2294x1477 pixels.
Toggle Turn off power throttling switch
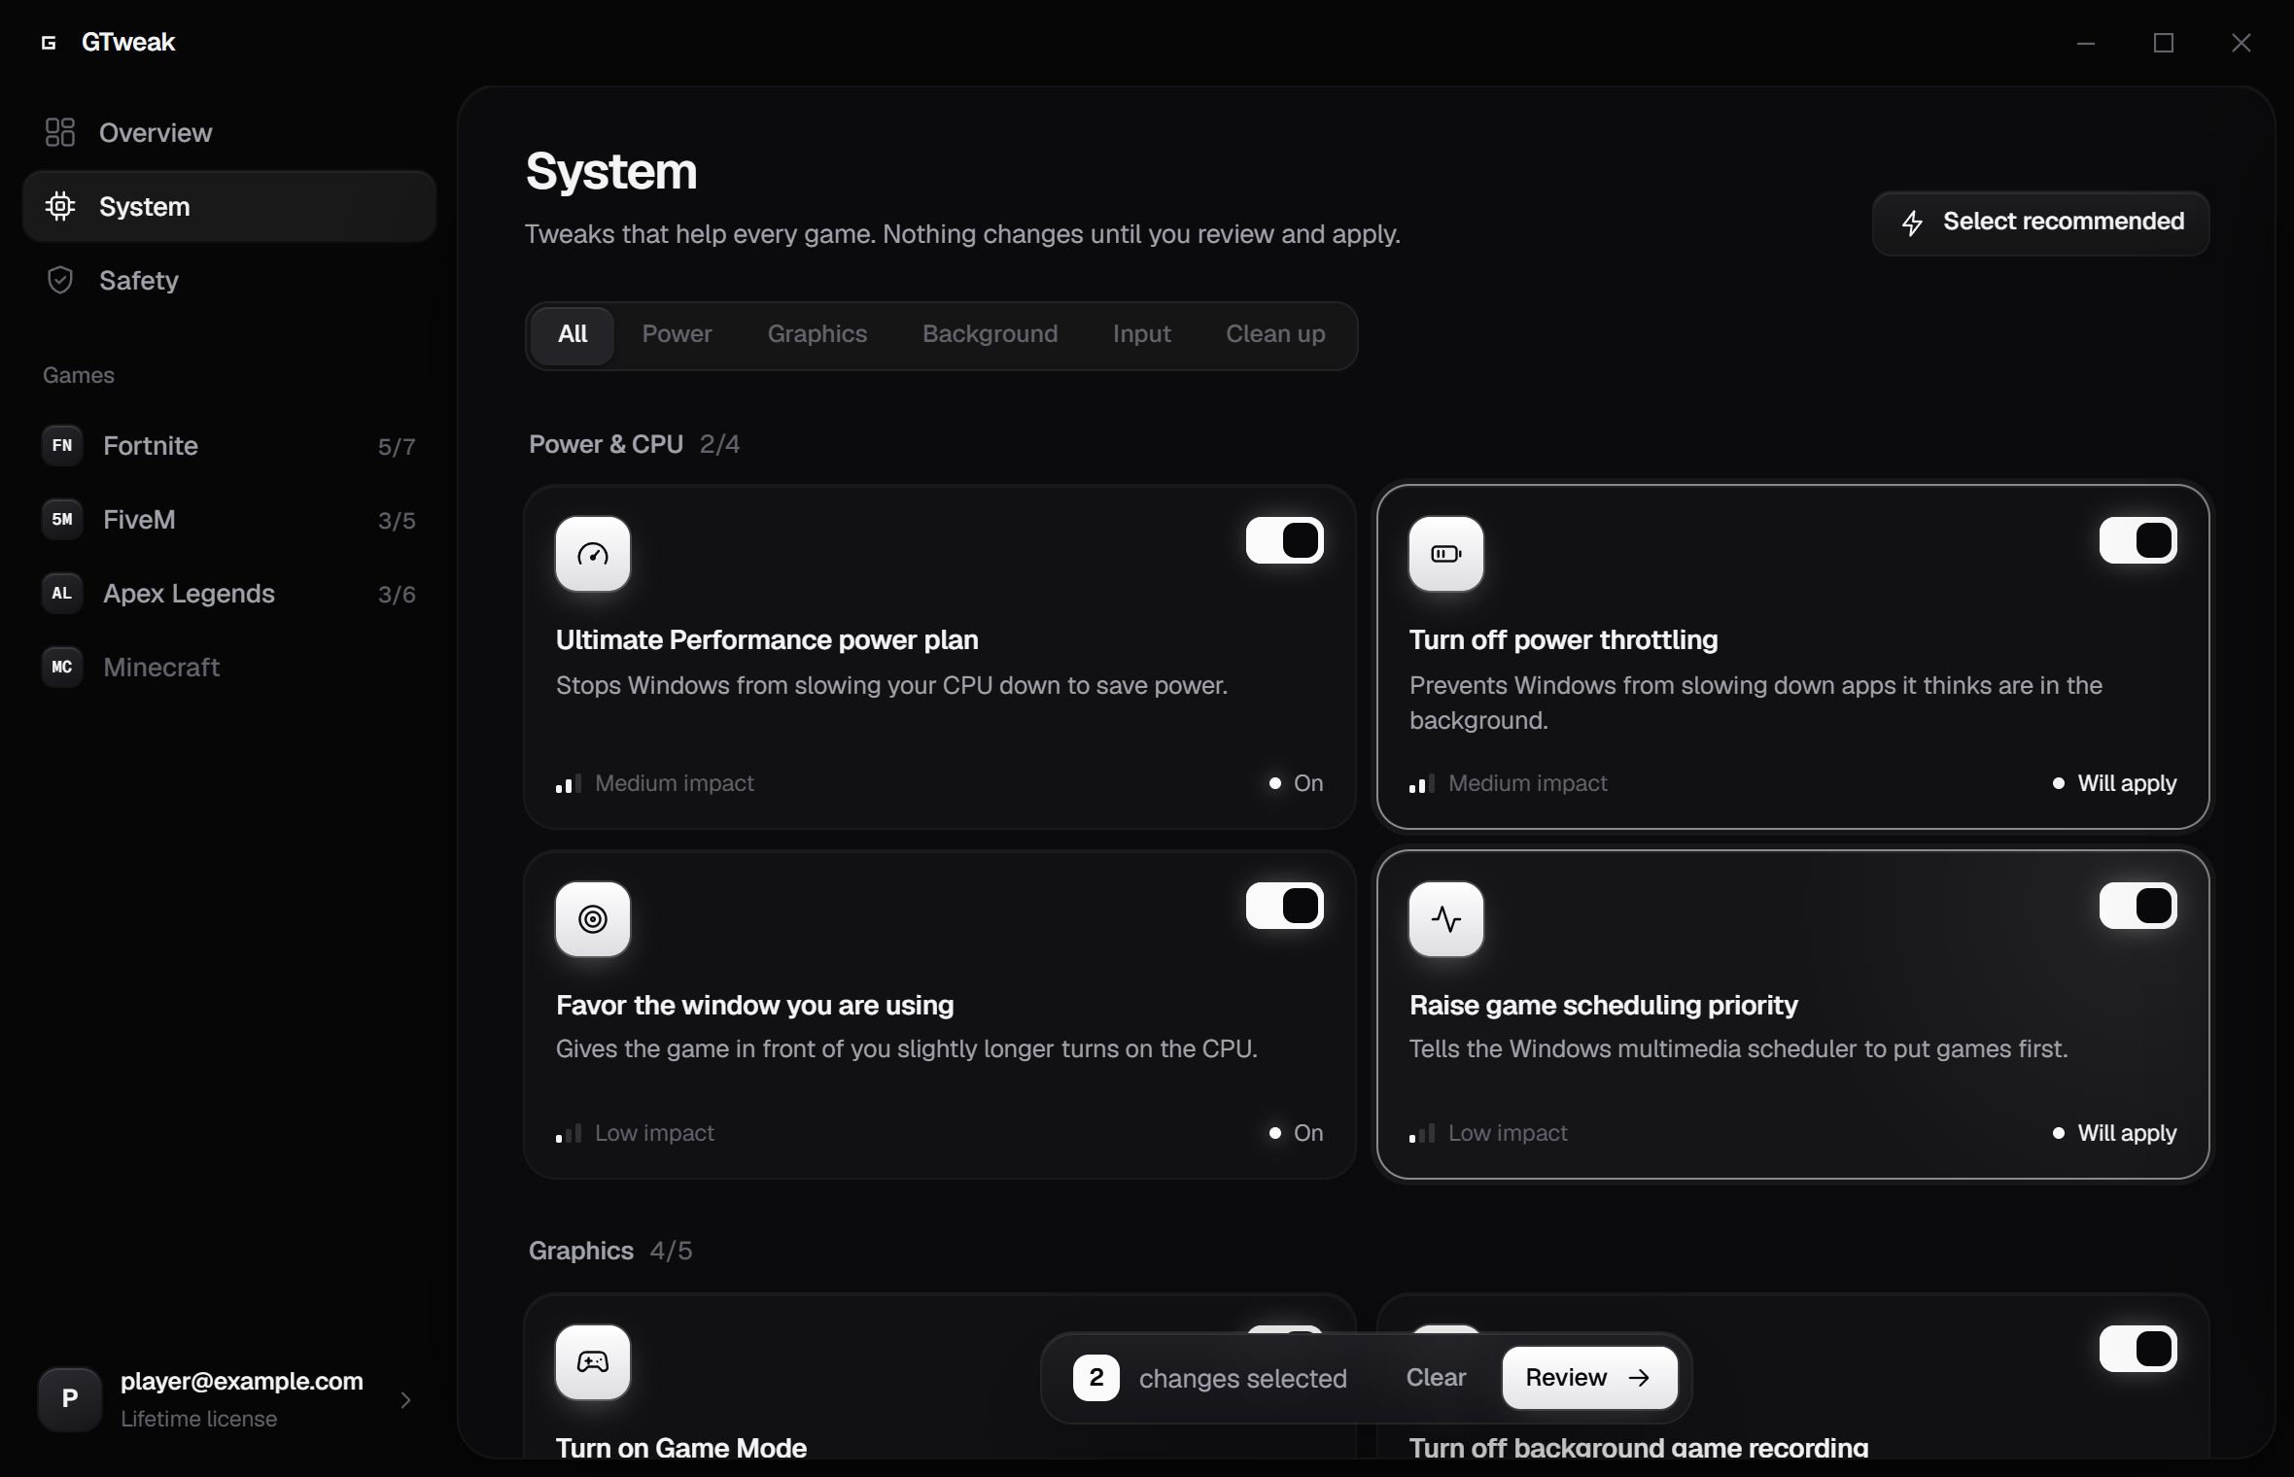pyautogui.click(x=2138, y=540)
